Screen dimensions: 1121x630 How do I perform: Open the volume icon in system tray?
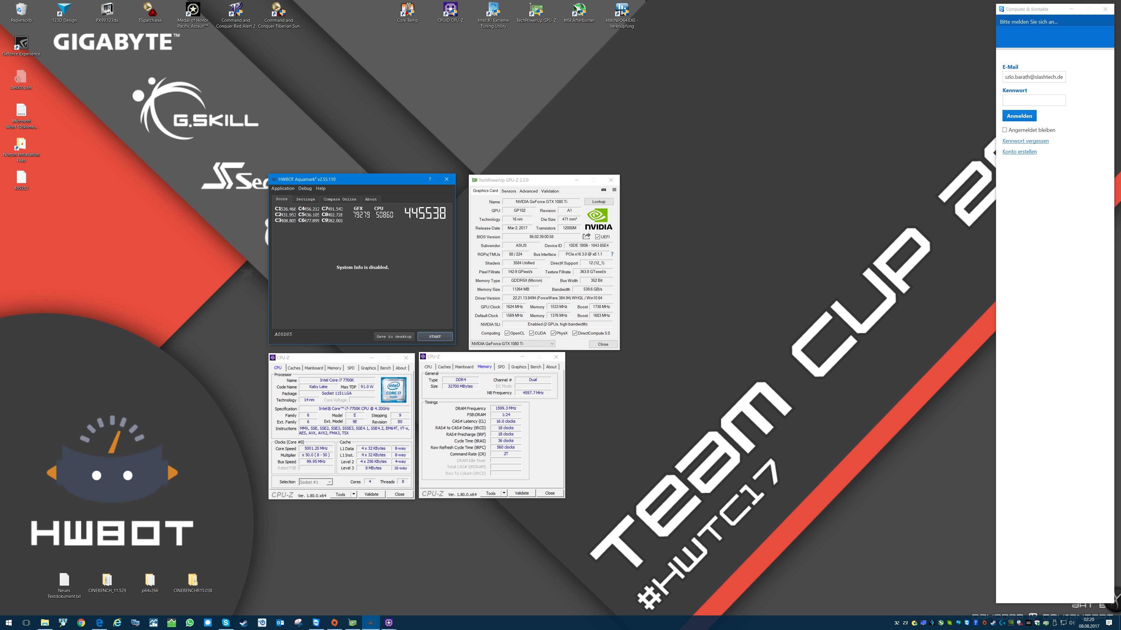[x=1072, y=623]
